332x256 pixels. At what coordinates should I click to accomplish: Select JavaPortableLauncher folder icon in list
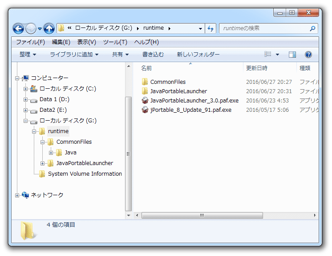pos(145,91)
